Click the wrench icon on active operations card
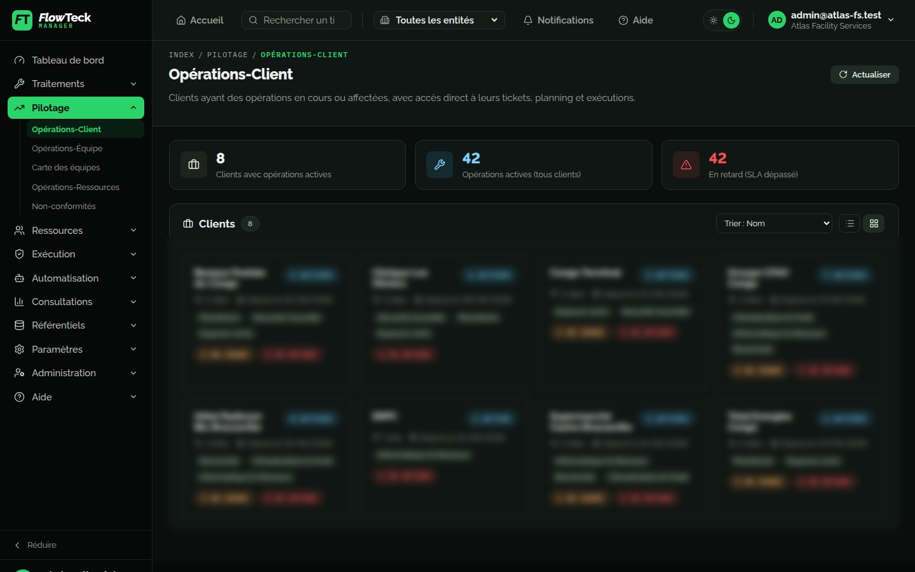The height and width of the screenshot is (572, 915). 440,165
